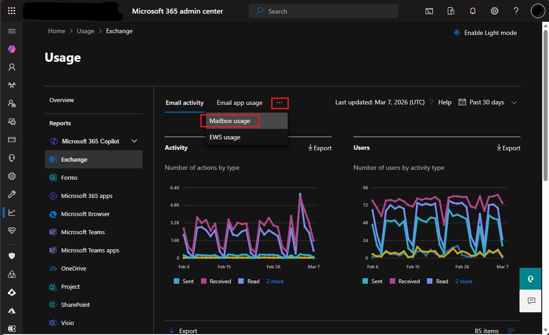Open the notifications bell icon
549x335 pixels.
[x=473, y=11]
